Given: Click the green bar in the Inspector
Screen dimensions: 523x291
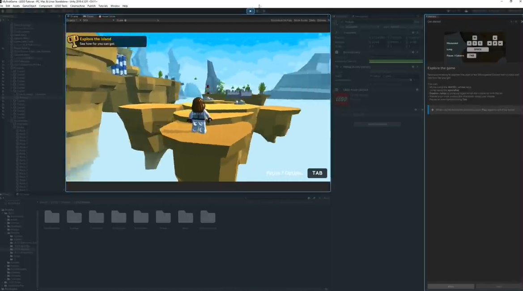Looking at the screenshot, I should 395,61.
